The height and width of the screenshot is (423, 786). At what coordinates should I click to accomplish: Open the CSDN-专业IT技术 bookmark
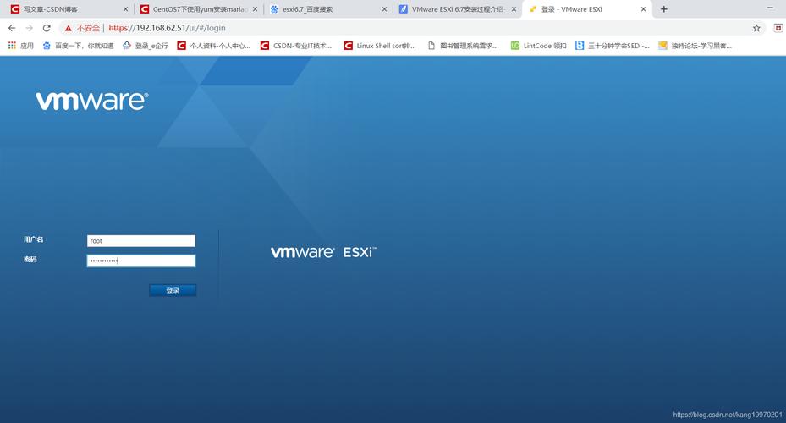tap(296, 46)
